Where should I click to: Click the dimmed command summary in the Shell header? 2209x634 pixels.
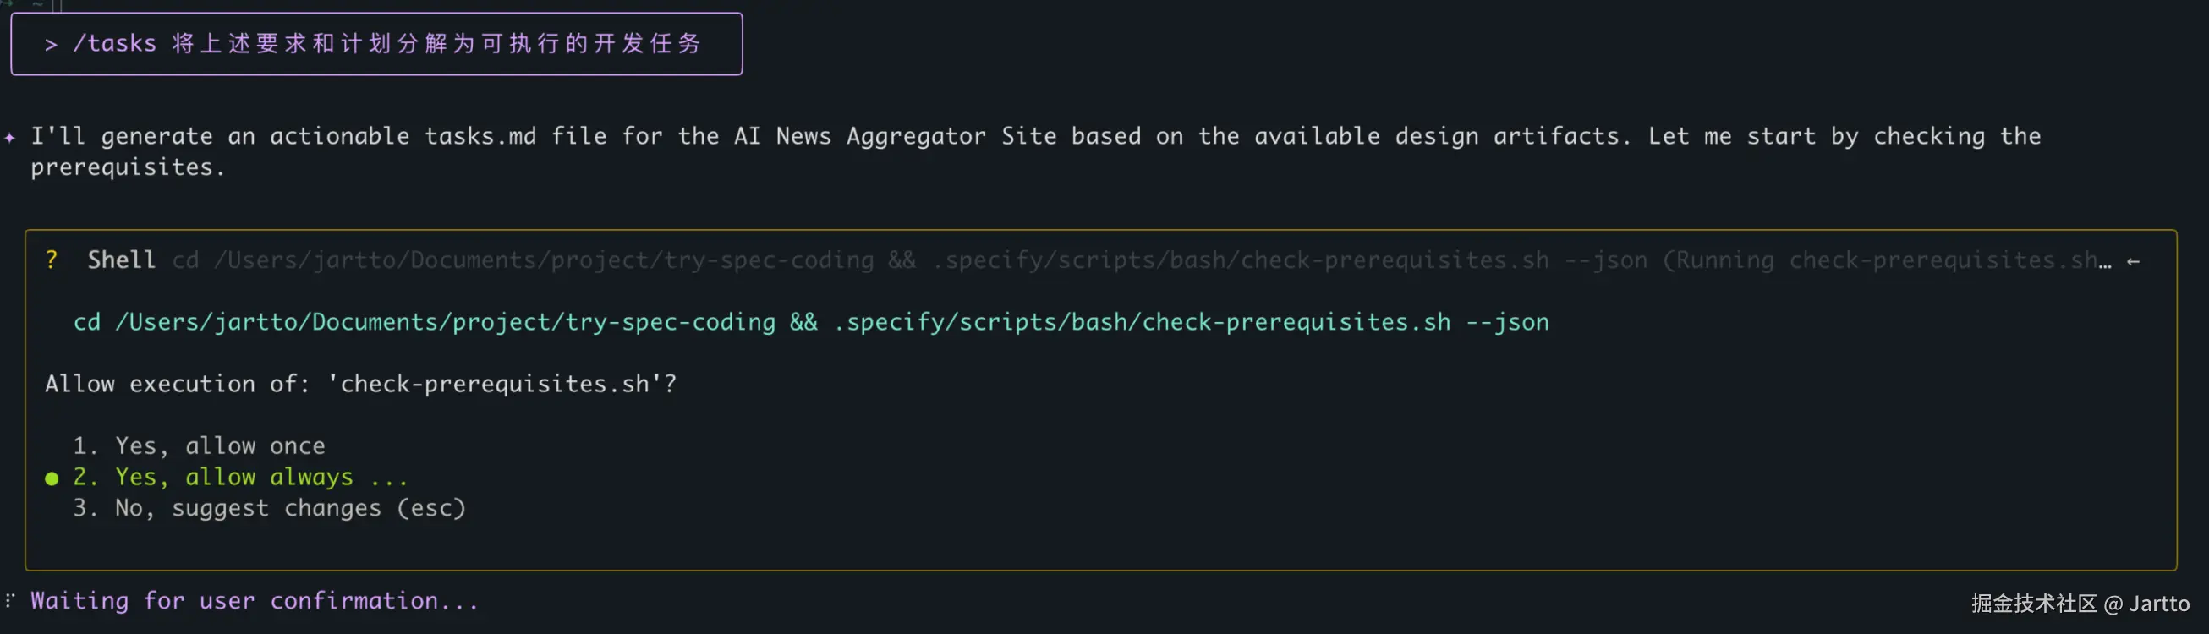(909, 260)
